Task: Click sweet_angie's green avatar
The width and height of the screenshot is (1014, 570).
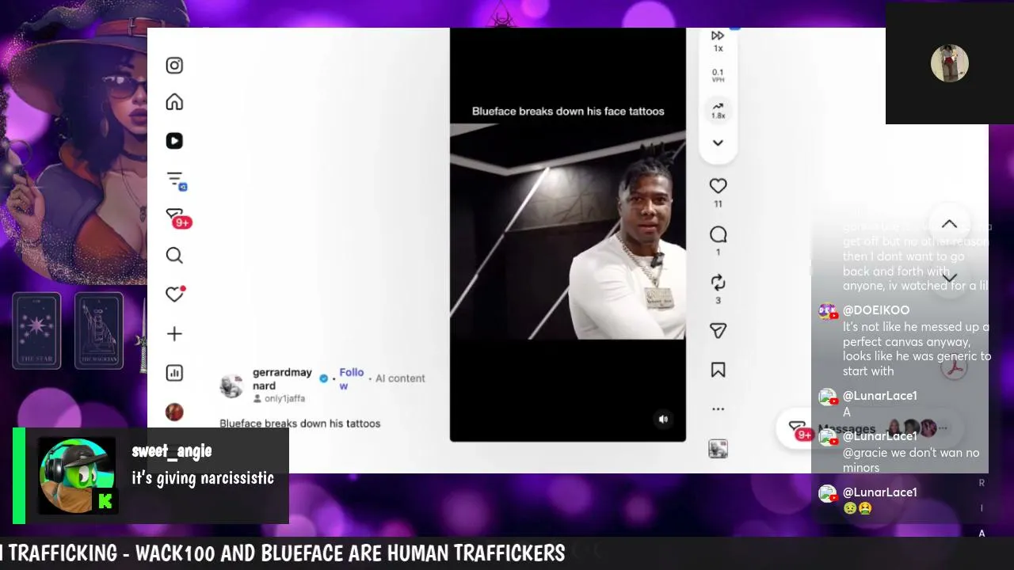Action: [x=78, y=476]
